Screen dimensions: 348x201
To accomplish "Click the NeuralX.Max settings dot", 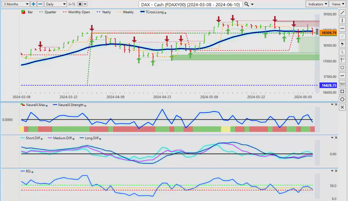I will click(46, 106).
